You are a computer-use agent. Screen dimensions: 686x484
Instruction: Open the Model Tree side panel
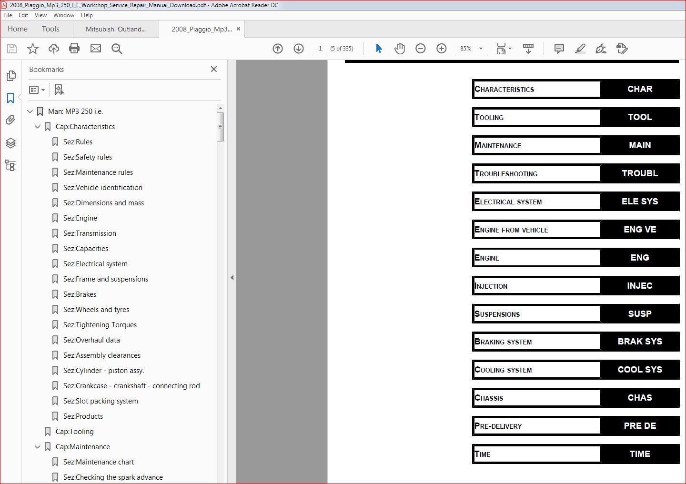point(10,165)
